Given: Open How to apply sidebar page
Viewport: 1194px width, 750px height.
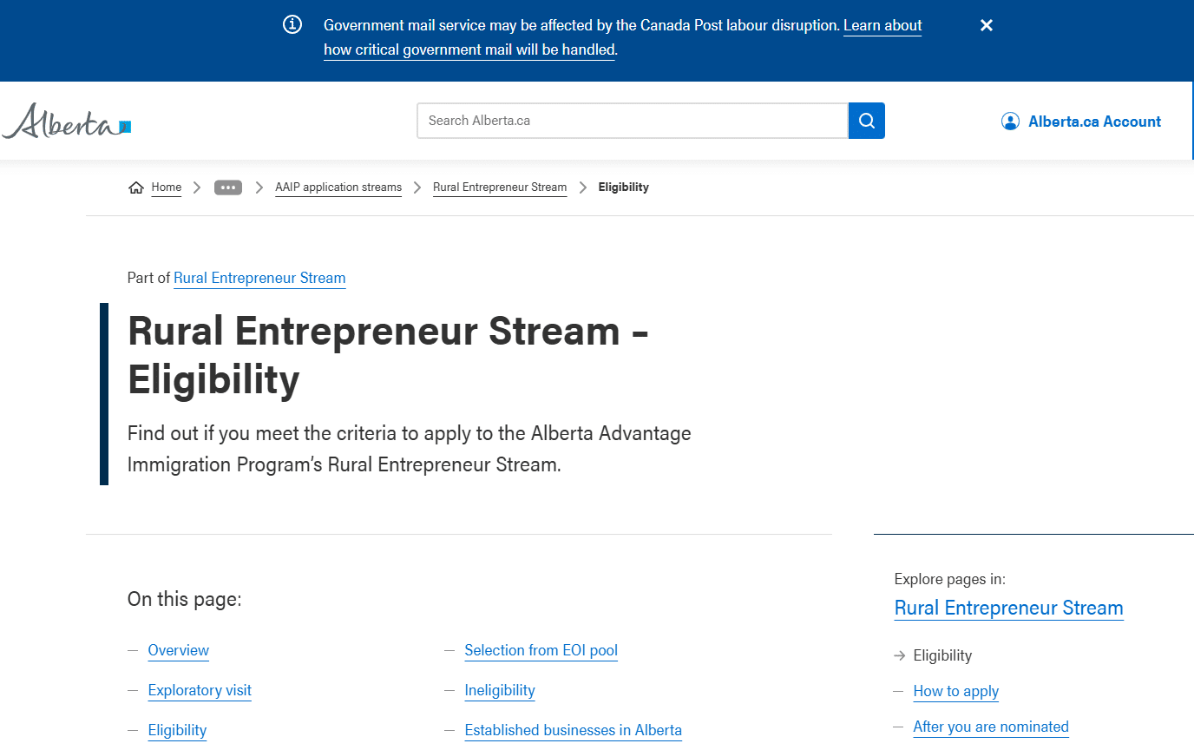Looking at the screenshot, I should (955, 691).
